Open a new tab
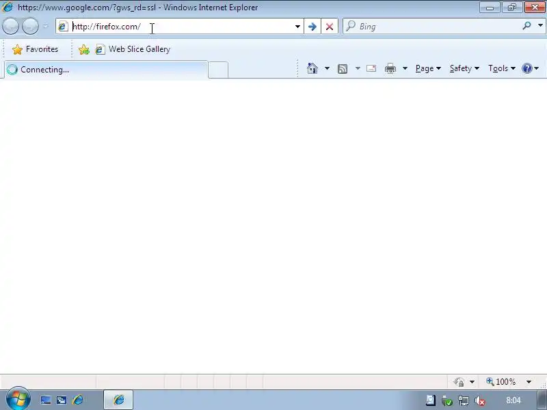Screen dimensions: 547x410 (218, 70)
